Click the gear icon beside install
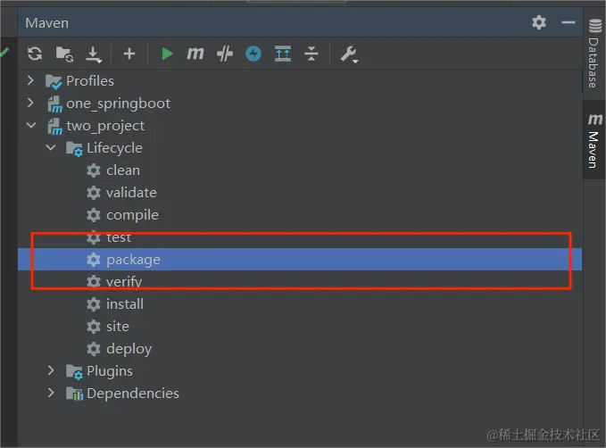606x448 pixels. coord(94,304)
